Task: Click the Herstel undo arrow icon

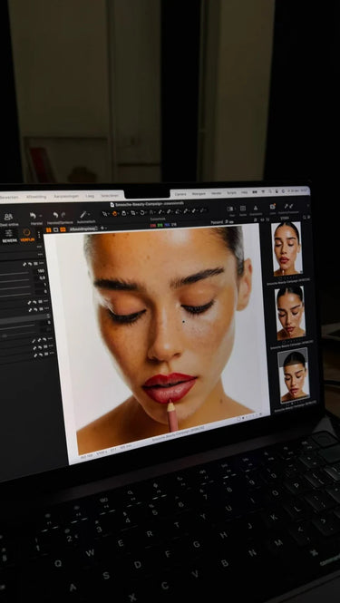Action: 33,216
